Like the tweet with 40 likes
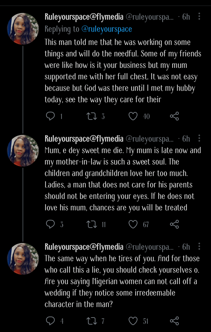This screenshot has width=211, height=332. [133, 116]
